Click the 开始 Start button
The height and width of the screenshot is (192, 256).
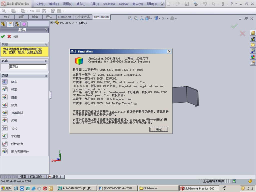(6, 188)
